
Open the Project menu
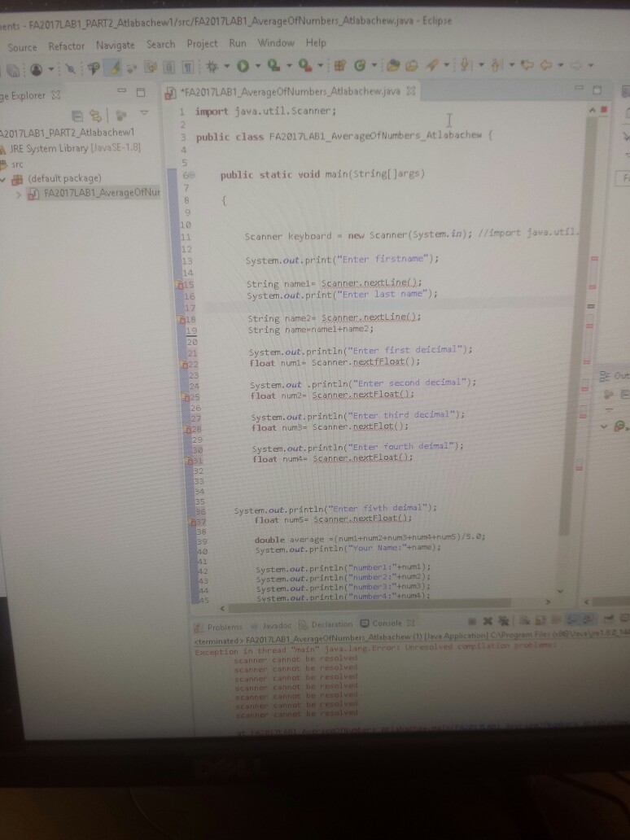pyautogui.click(x=202, y=43)
